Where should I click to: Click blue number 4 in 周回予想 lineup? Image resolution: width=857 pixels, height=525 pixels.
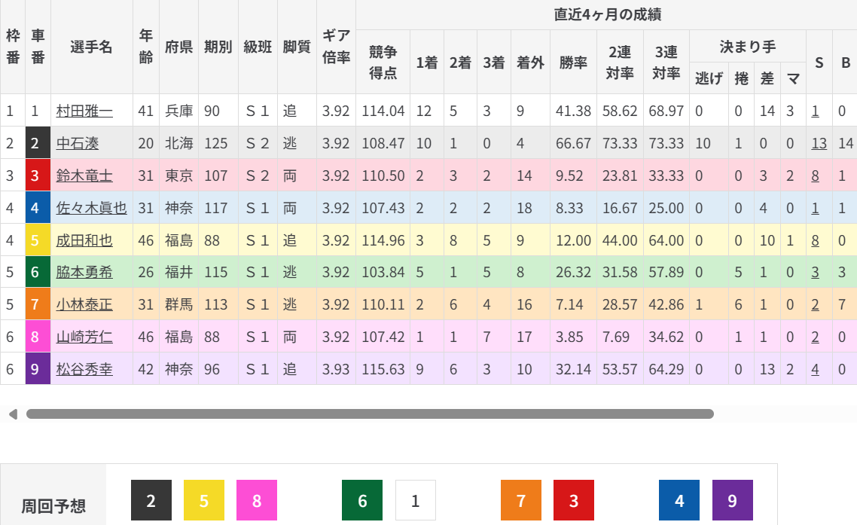coord(679,500)
